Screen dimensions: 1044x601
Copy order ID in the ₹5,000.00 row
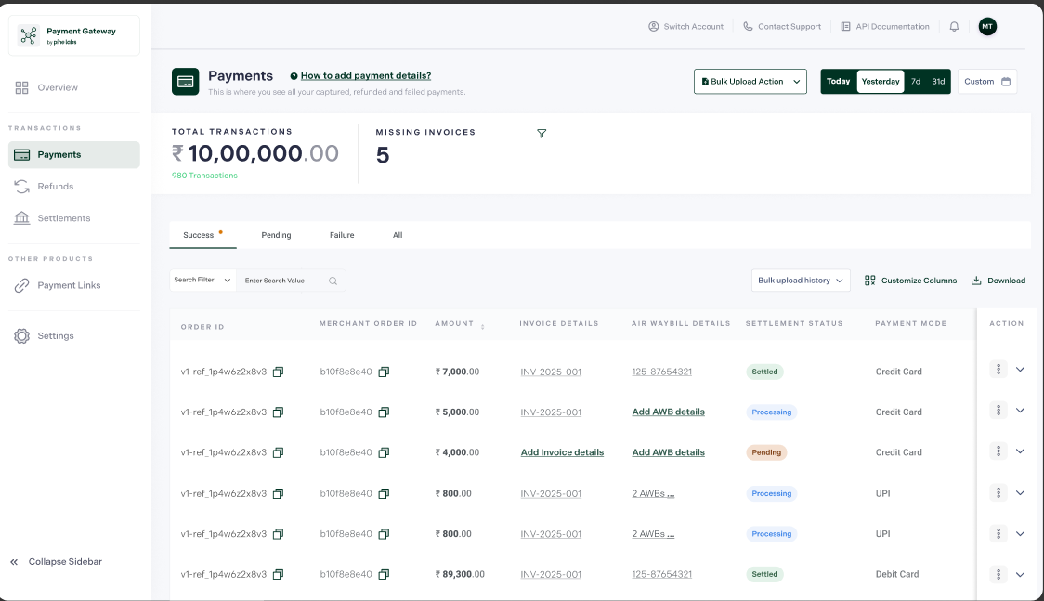[x=279, y=412]
